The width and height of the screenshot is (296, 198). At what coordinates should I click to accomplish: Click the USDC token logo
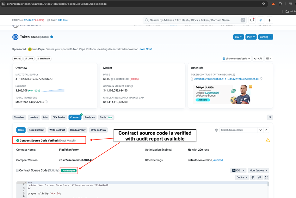[15, 37]
